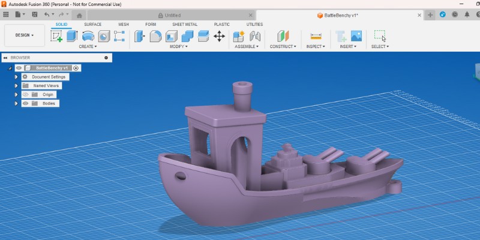The height and width of the screenshot is (240, 480).
Task: Expand the MODIFY menu
Action: click(178, 47)
